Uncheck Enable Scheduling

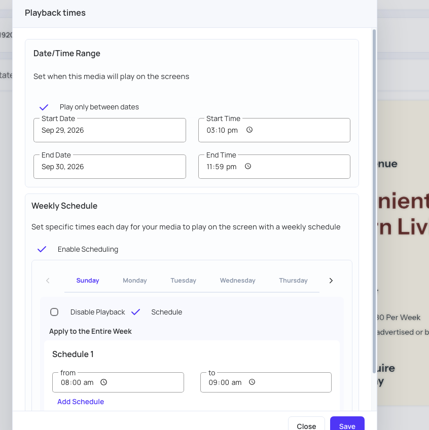click(x=42, y=249)
